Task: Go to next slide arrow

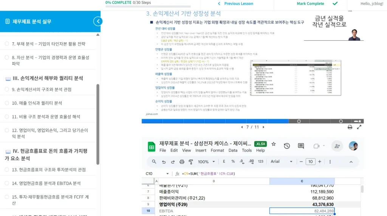Action: pyautogui.click(x=263, y=127)
